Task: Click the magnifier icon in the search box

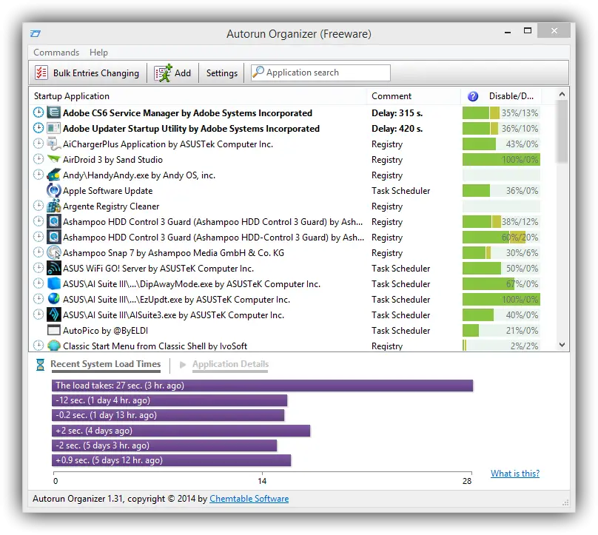Action: 258,72
